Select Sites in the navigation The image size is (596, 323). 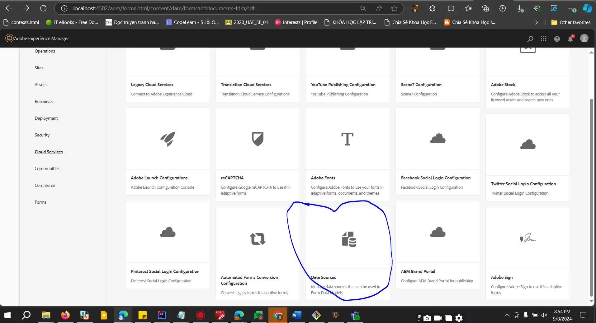pyautogui.click(x=39, y=68)
